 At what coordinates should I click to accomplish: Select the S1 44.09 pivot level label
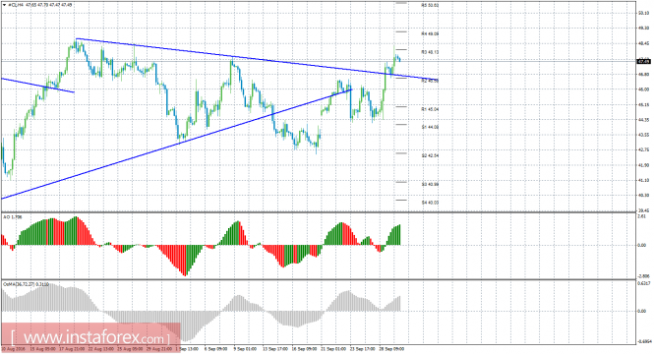pyautogui.click(x=430, y=127)
